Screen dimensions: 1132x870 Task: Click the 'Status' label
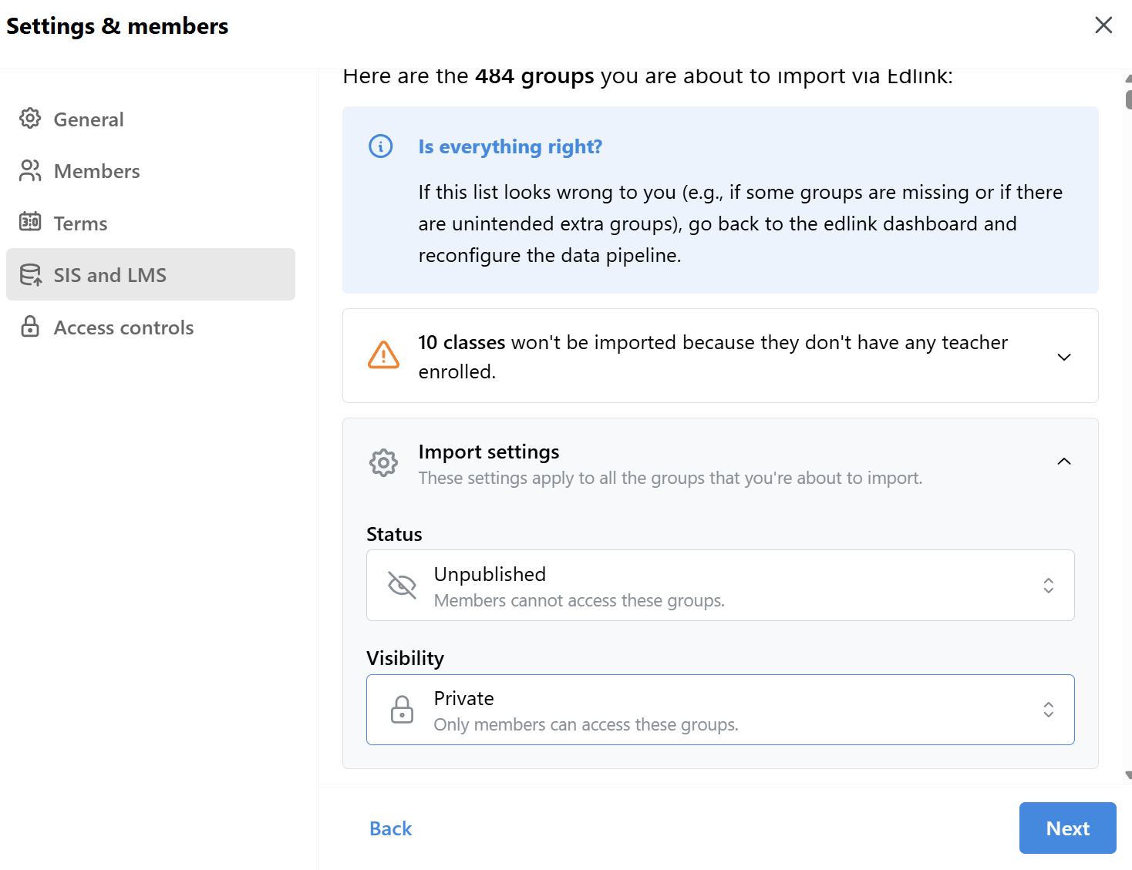tap(394, 534)
